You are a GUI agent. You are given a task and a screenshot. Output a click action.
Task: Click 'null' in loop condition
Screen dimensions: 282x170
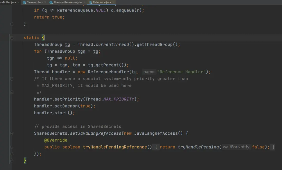coord(70,58)
